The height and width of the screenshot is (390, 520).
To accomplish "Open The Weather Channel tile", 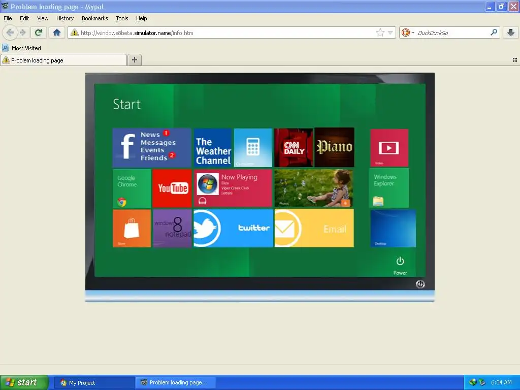I will [213, 148].
